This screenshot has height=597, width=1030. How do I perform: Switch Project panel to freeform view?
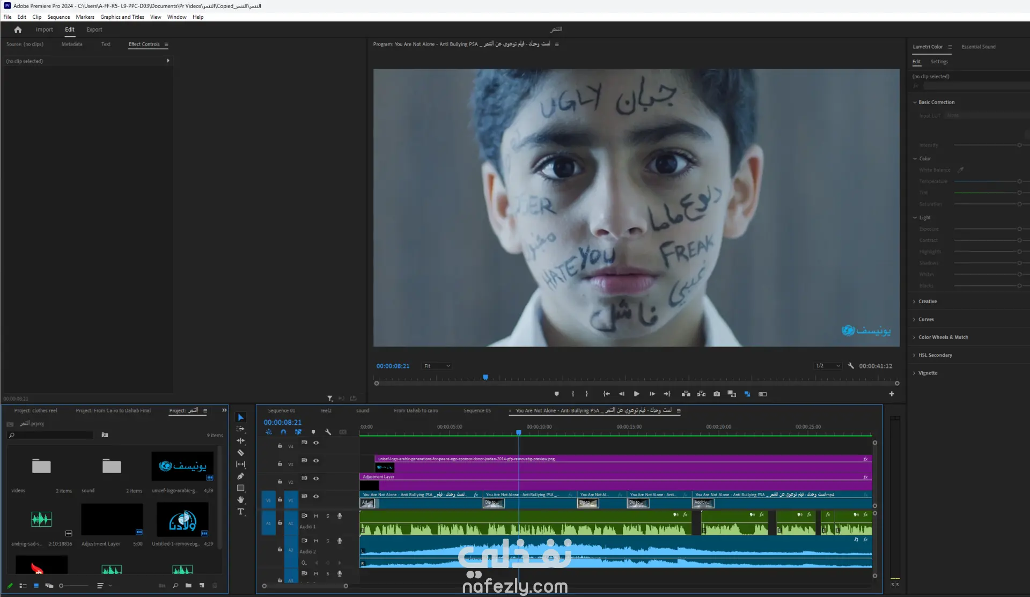[49, 586]
